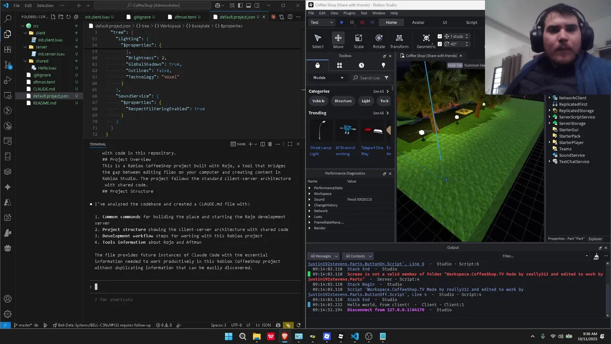The width and height of the screenshot is (611, 344).
Task: Open Toolbox Recent clock tab
Action: point(361,65)
